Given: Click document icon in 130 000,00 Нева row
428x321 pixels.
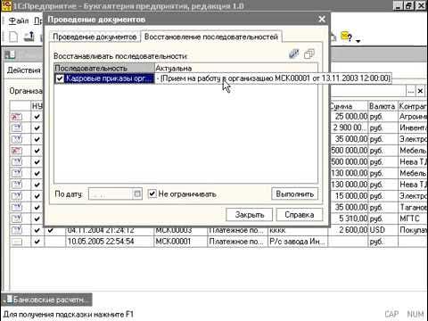Looking at the screenshot, I should pos(17,185).
